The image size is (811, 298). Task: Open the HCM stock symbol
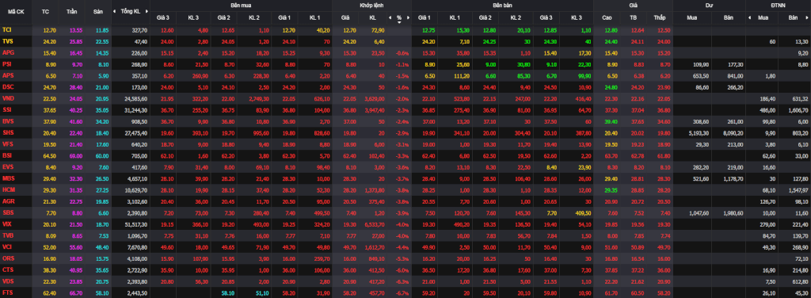pyautogui.click(x=8, y=189)
